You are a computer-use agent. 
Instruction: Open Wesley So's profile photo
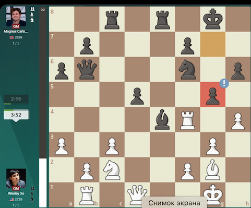point(16,178)
